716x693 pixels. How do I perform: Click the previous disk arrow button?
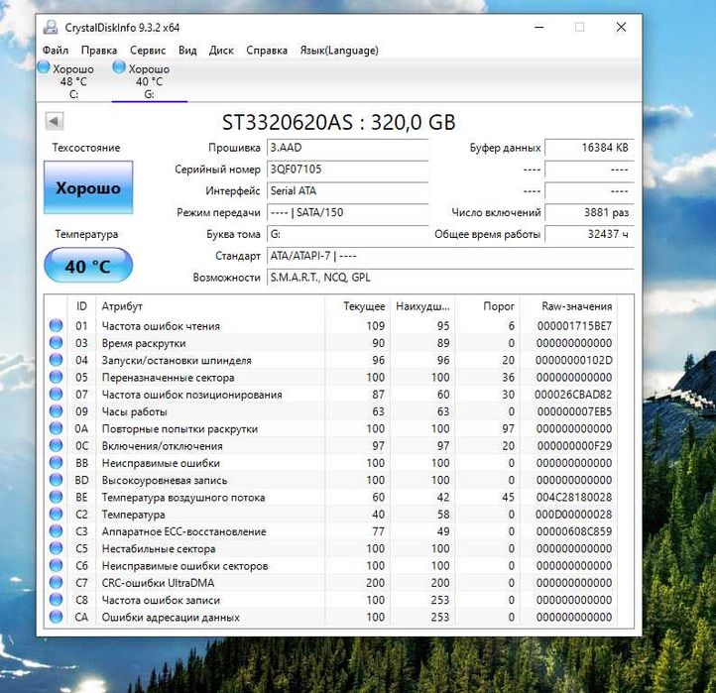[x=55, y=121]
